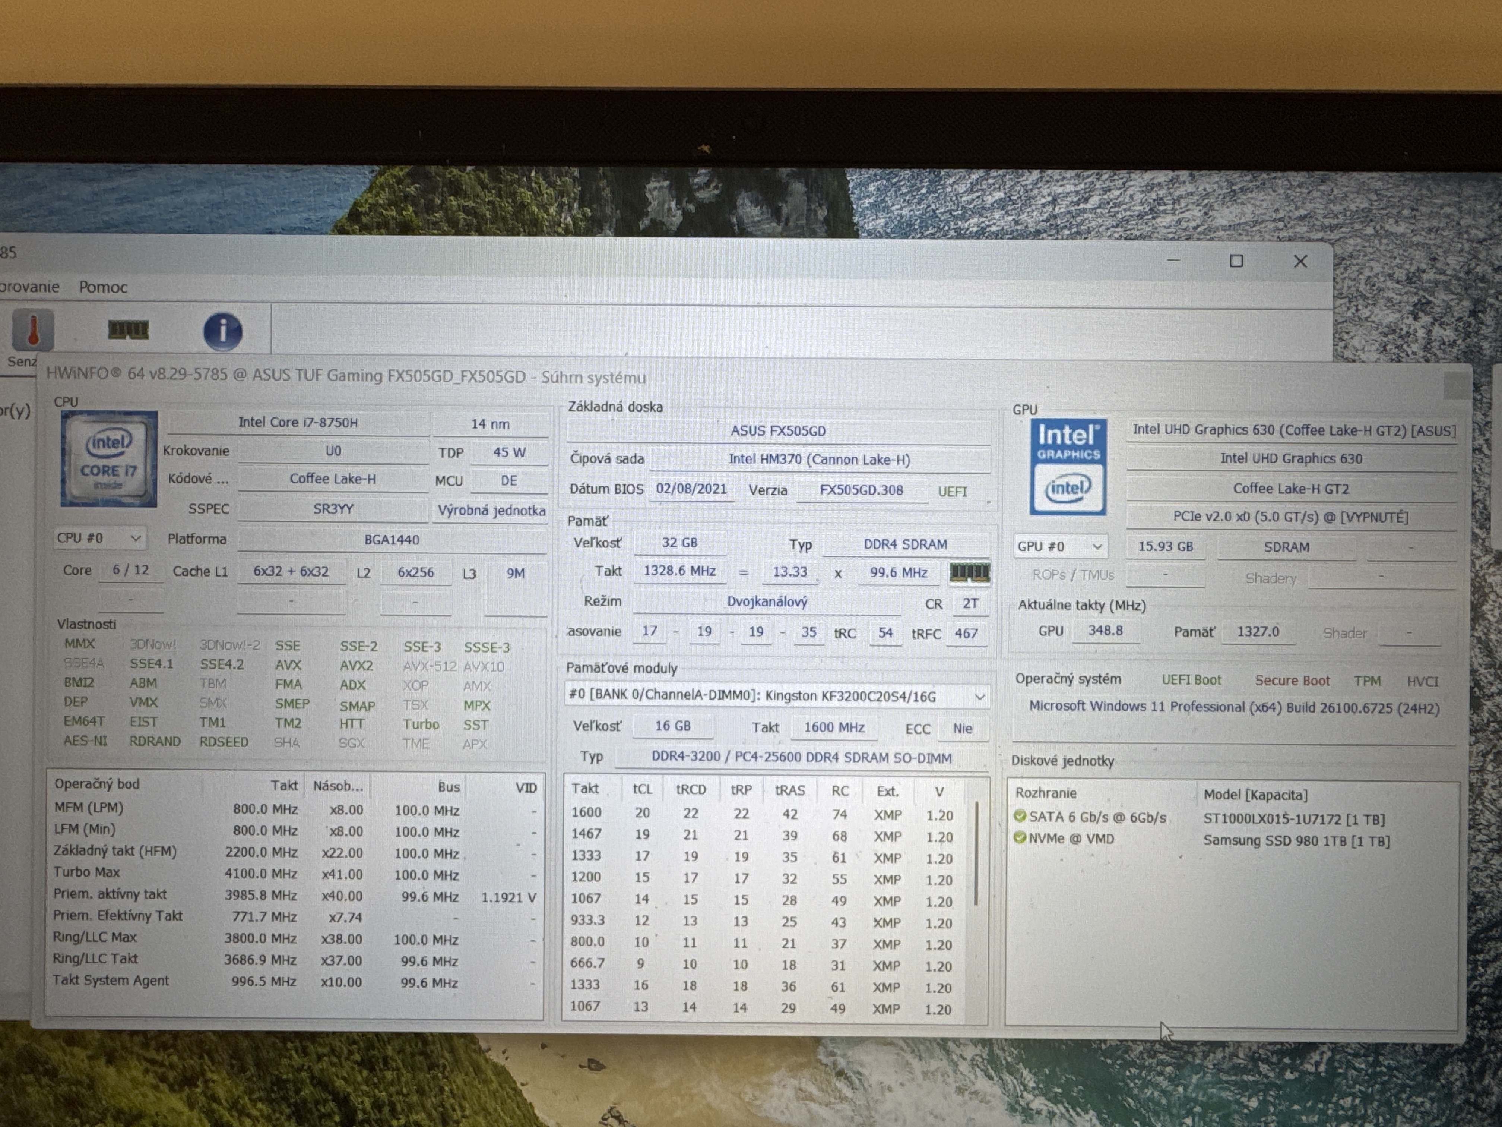Open the memory module toolbar icon
Image resolution: width=1502 pixels, height=1127 pixels.
point(129,330)
